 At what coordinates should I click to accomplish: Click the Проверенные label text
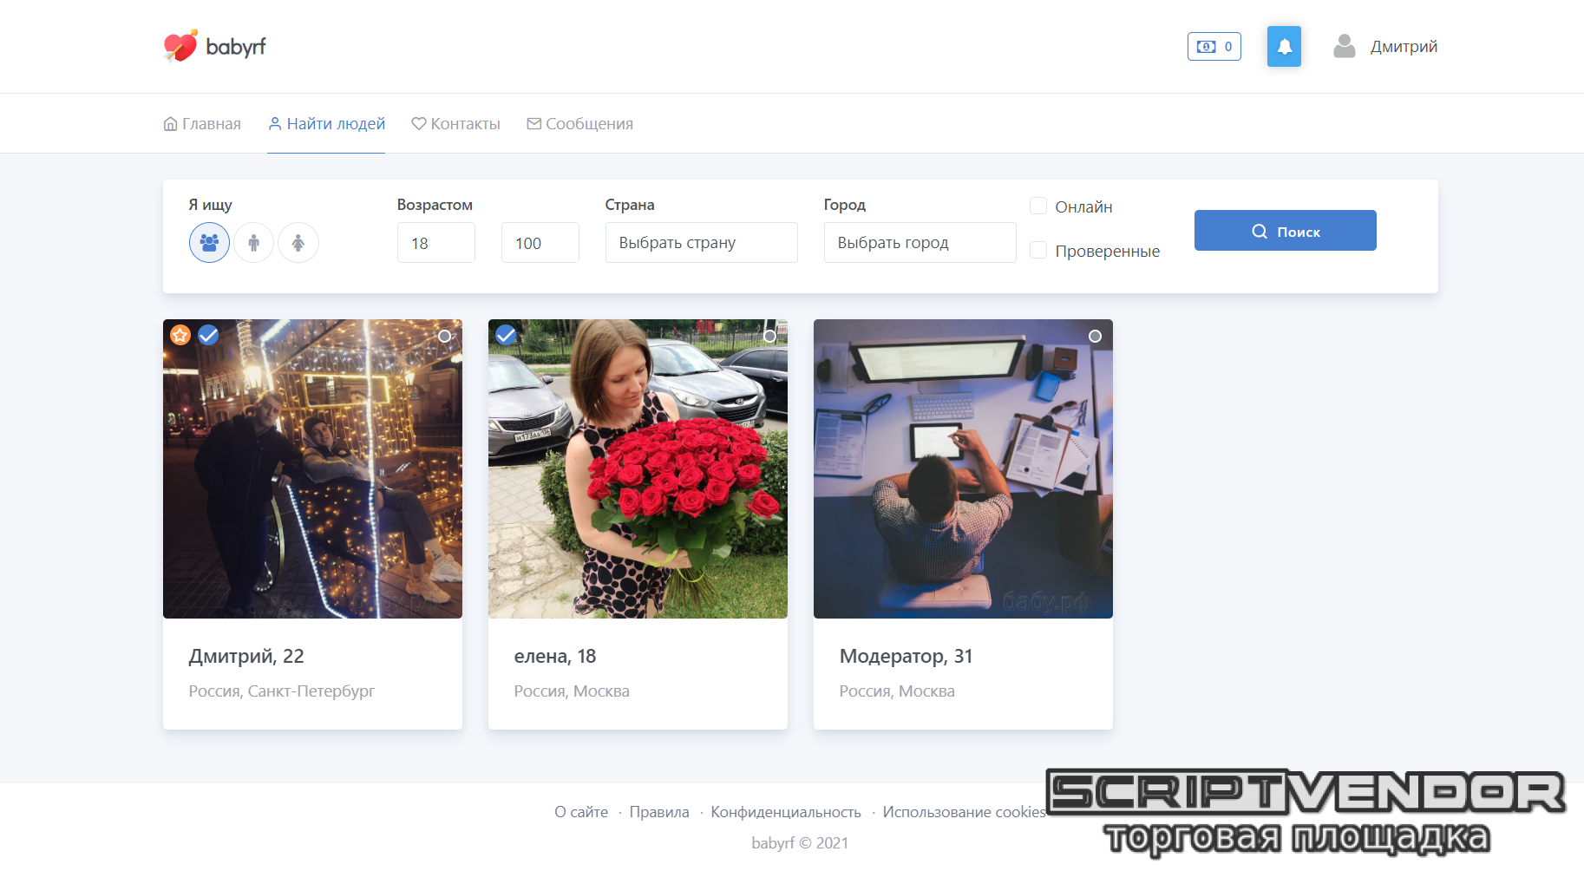[x=1107, y=251]
